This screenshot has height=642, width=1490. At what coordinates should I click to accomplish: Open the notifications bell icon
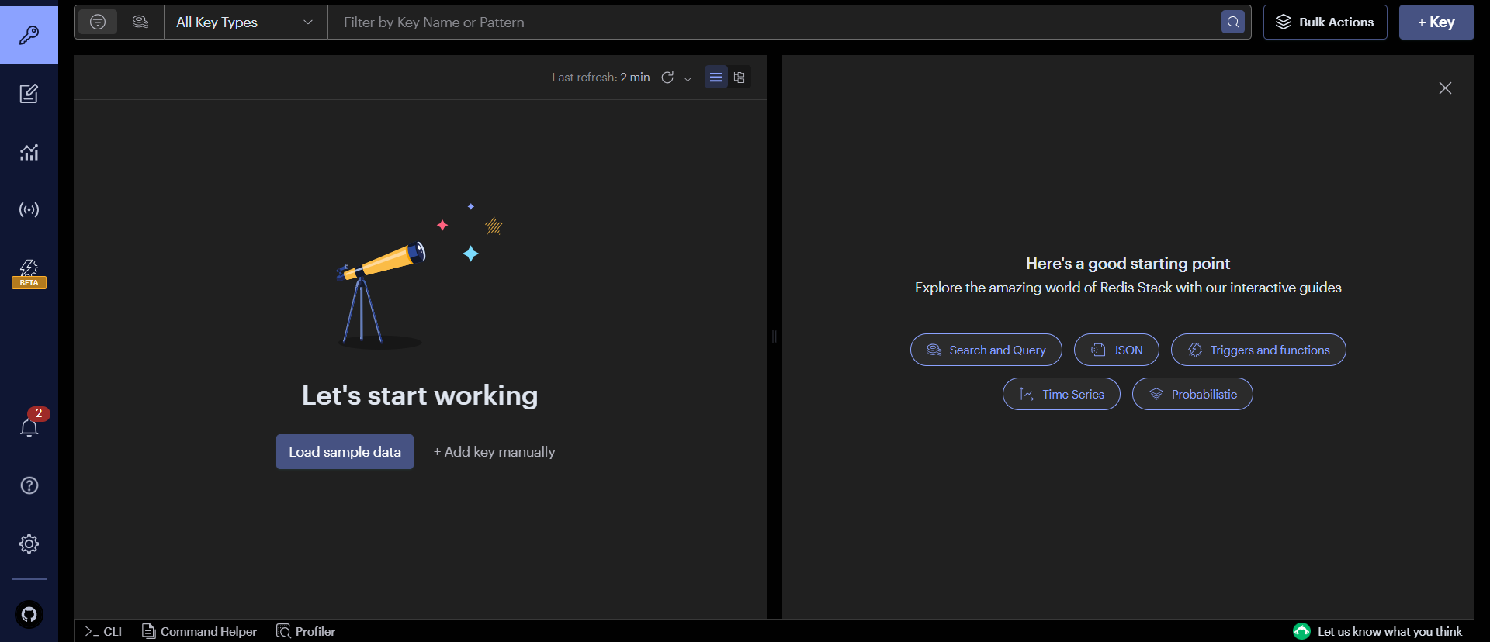tap(29, 427)
